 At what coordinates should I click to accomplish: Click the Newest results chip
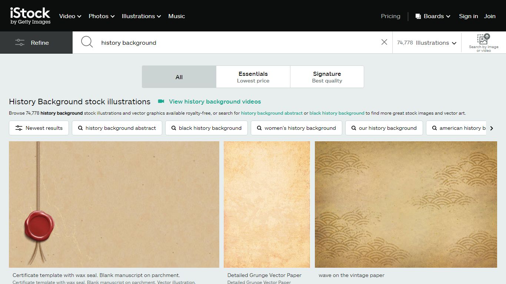39,128
